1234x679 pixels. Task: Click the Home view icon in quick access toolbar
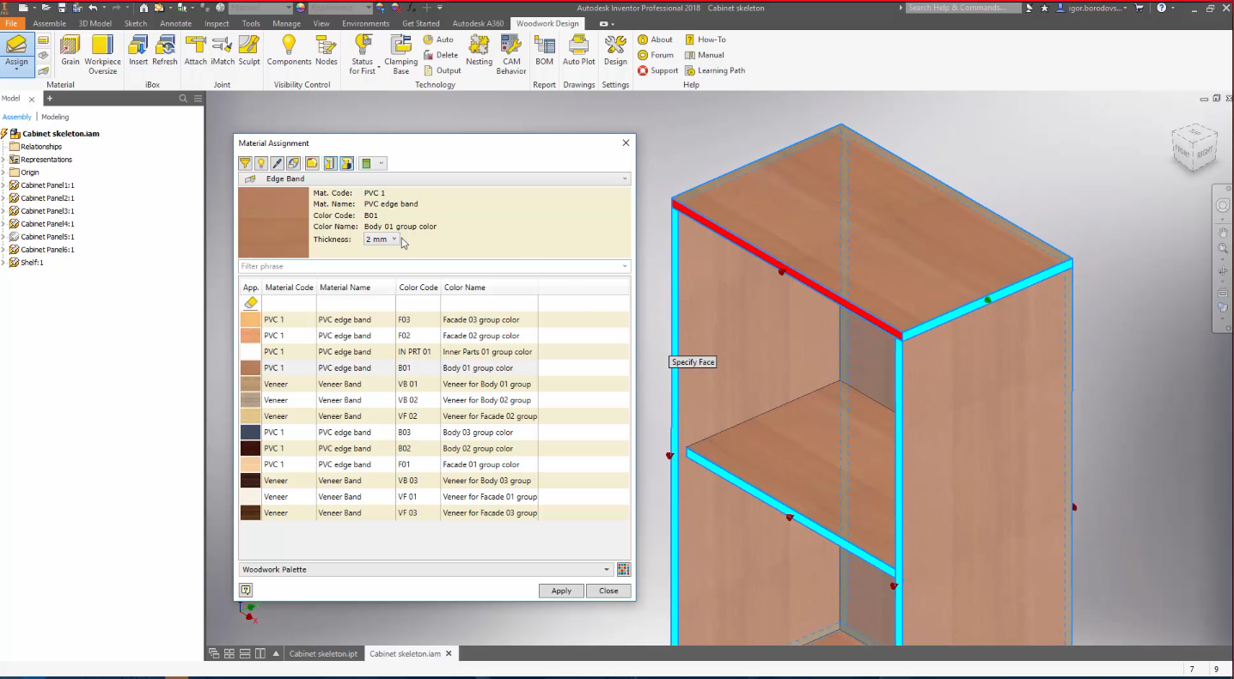(144, 8)
